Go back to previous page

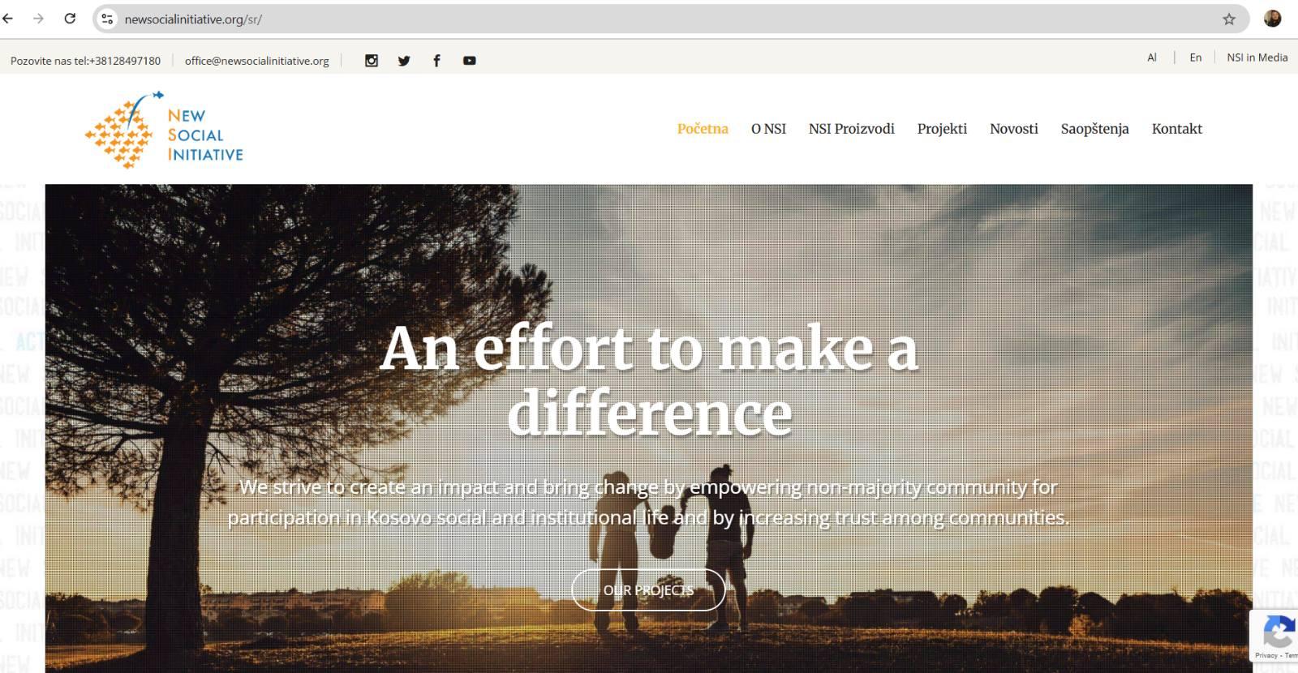(8, 19)
